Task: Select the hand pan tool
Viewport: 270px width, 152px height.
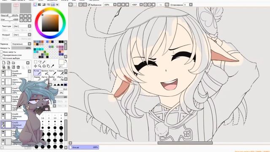Action: coord(49,66)
